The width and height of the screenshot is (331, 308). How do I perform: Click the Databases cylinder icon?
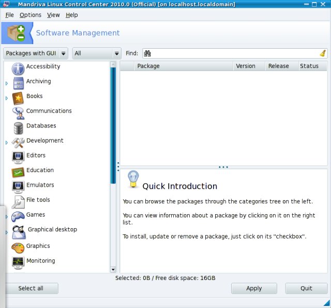pyautogui.click(x=19, y=128)
